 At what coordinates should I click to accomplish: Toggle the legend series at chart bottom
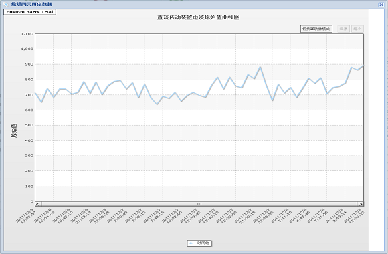point(199,243)
